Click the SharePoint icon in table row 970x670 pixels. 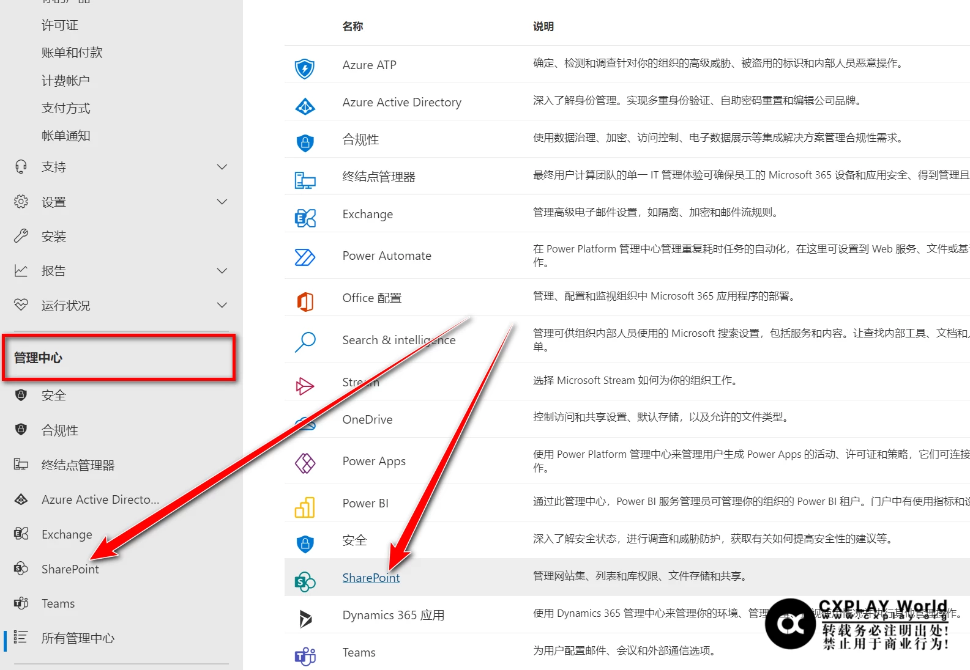pos(305,582)
